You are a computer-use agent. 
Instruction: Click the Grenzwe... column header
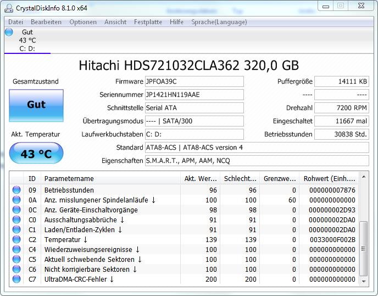[x=280, y=178]
